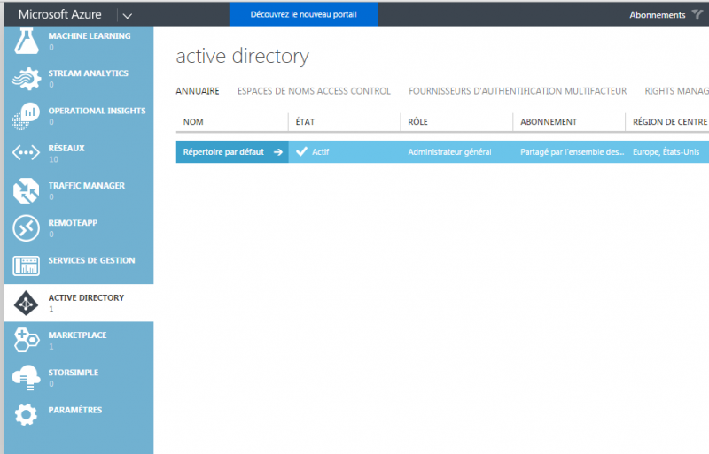The width and height of the screenshot is (709, 454).
Task: Switch to the Annuaire tab
Action: 198,91
